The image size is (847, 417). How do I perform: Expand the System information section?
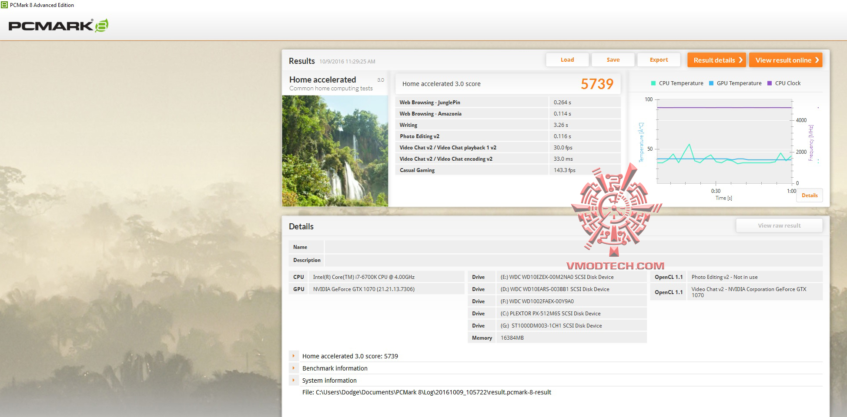[294, 380]
